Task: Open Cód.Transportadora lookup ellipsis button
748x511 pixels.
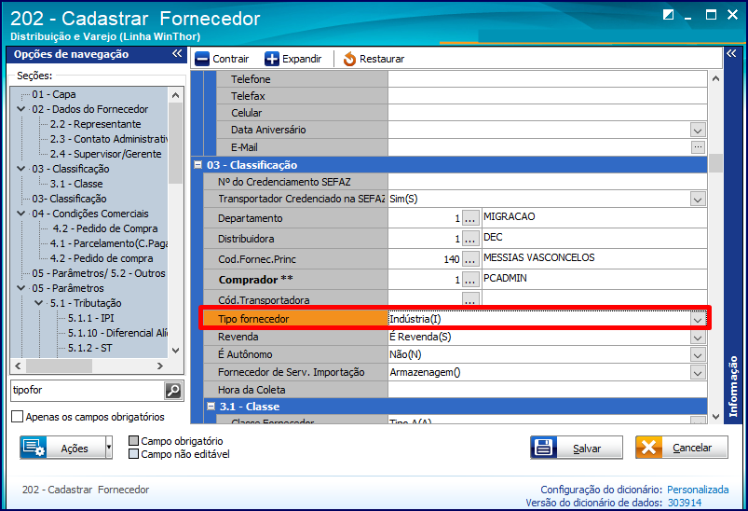Action: tap(470, 299)
